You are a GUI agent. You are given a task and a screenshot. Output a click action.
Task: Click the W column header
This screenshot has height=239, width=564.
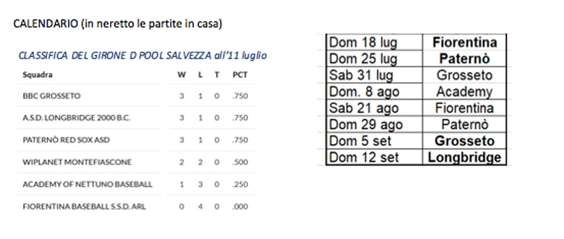tap(181, 75)
